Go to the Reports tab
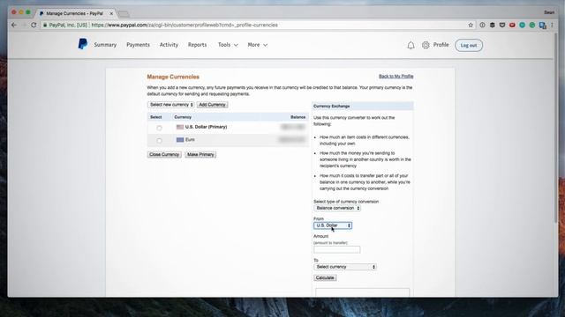Viewport: 565px width, 317px height. pyautogui.click(x=198, y=45)
